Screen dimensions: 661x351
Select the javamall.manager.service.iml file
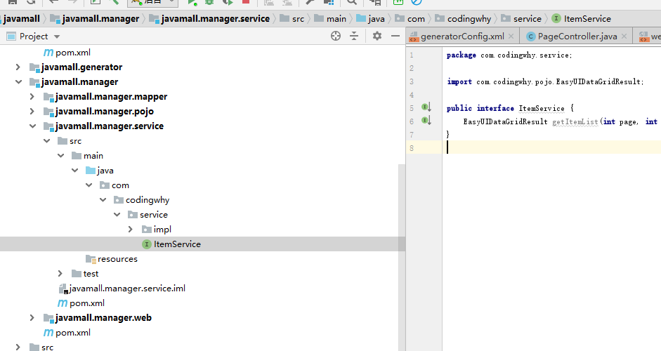pyautogui.click(x=126, y=289)
